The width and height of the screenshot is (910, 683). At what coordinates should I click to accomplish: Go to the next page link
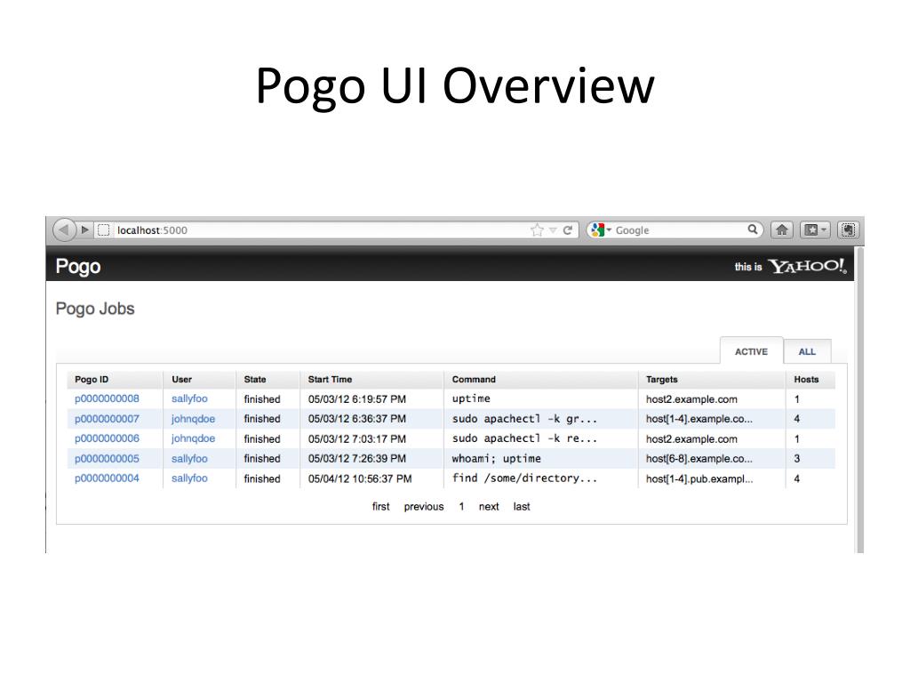point(489,506)
